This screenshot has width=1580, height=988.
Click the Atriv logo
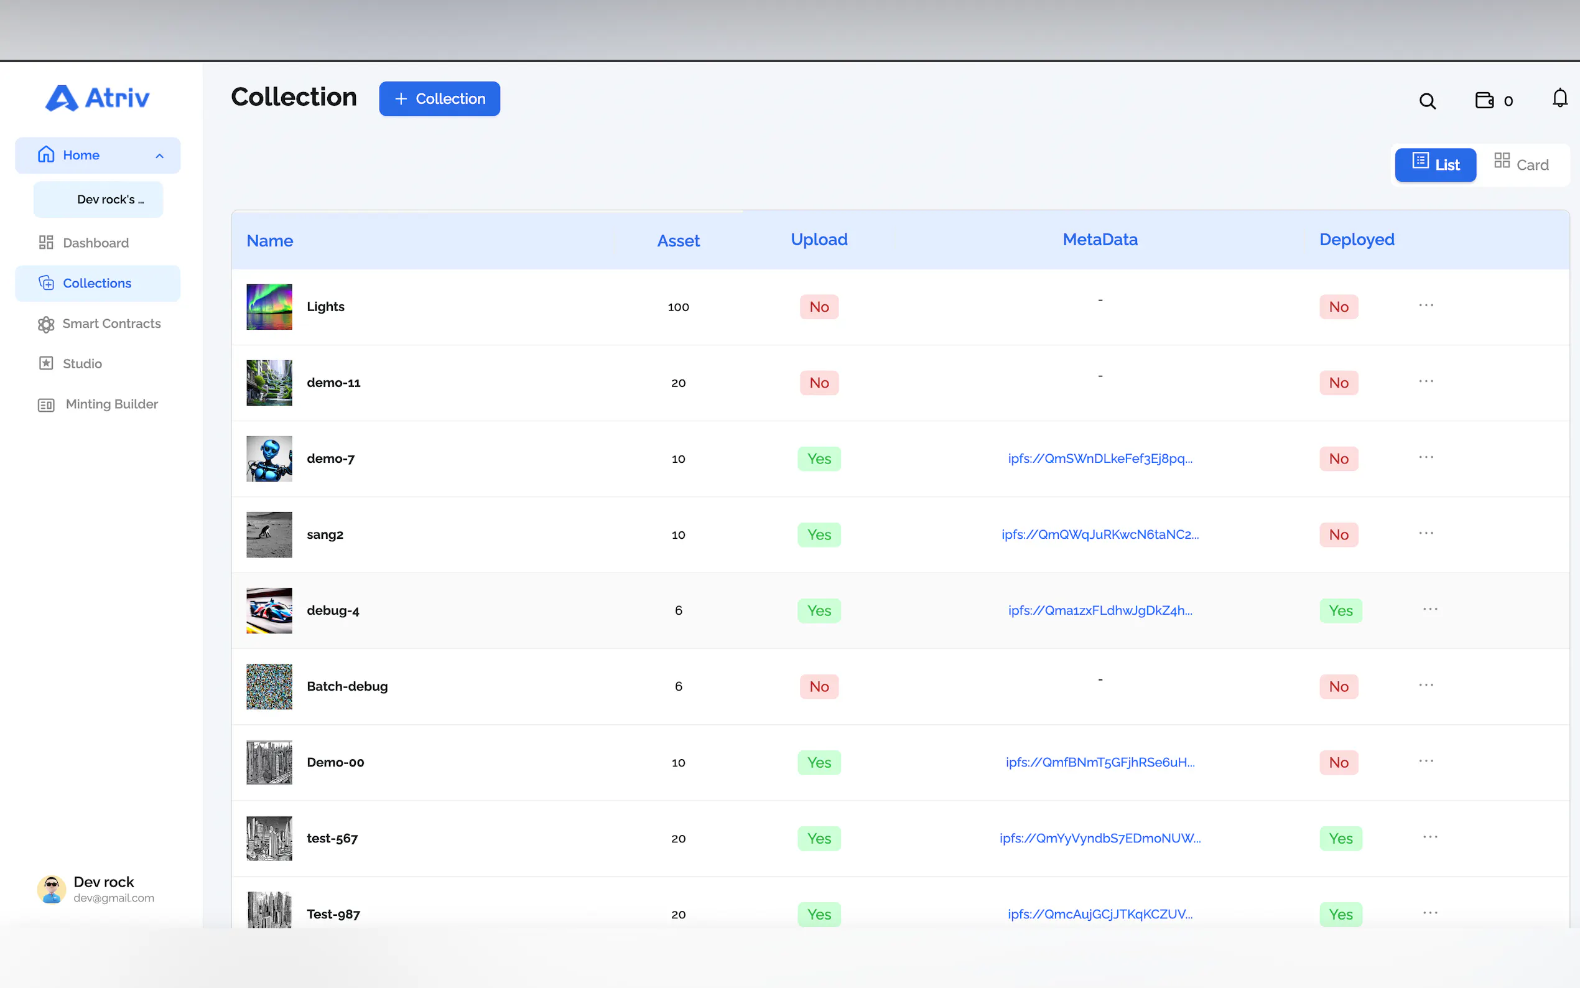97,98
